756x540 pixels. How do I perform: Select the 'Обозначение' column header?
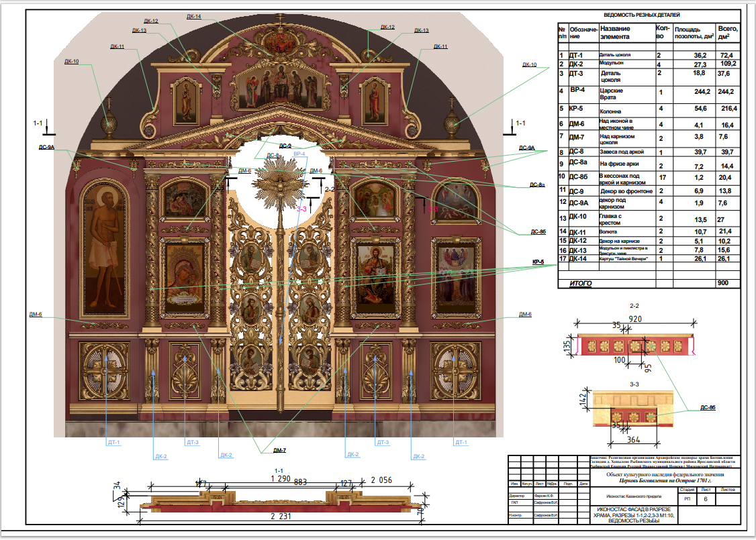583,33
